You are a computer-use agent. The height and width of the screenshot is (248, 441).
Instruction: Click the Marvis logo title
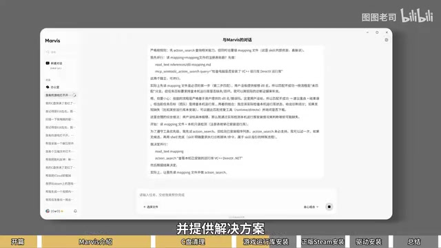(52, 41)
